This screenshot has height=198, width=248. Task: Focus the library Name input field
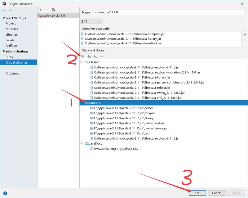pos(169,12)
